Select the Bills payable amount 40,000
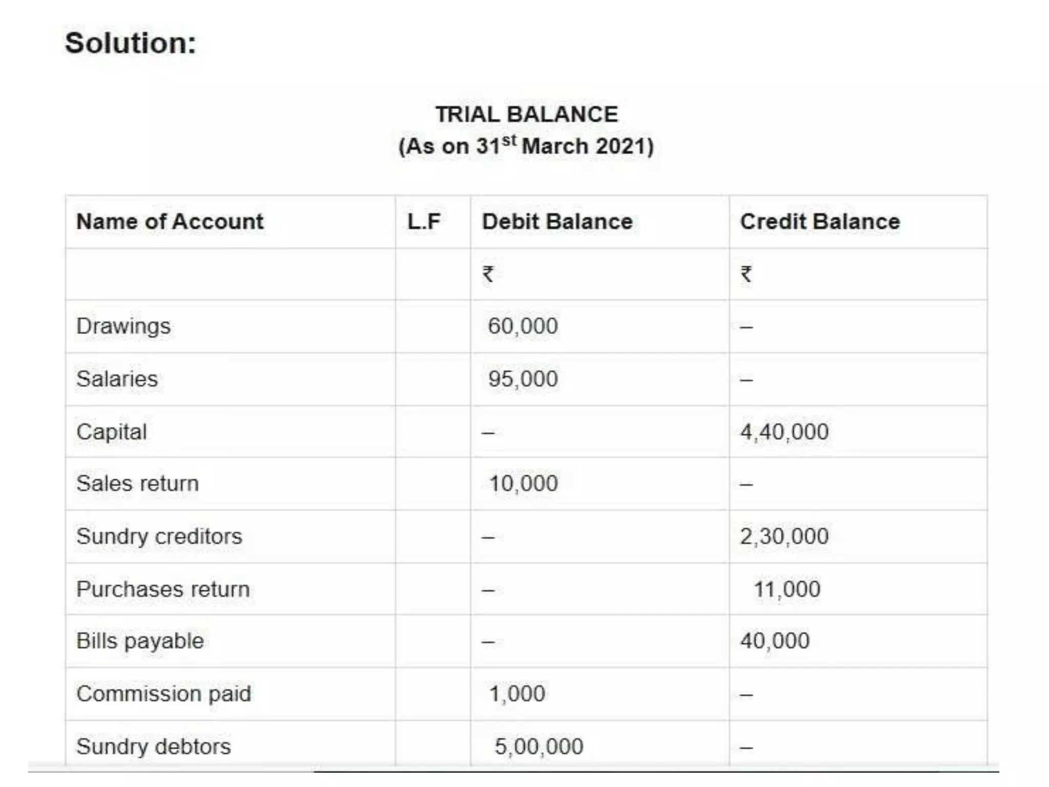 774,641
